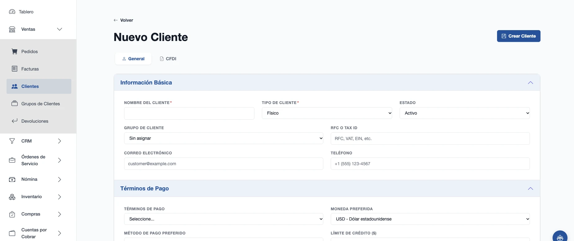Go to Grupos de Clientes
The height and width of the screenshot is (241, 574).
tap(39, 104)
